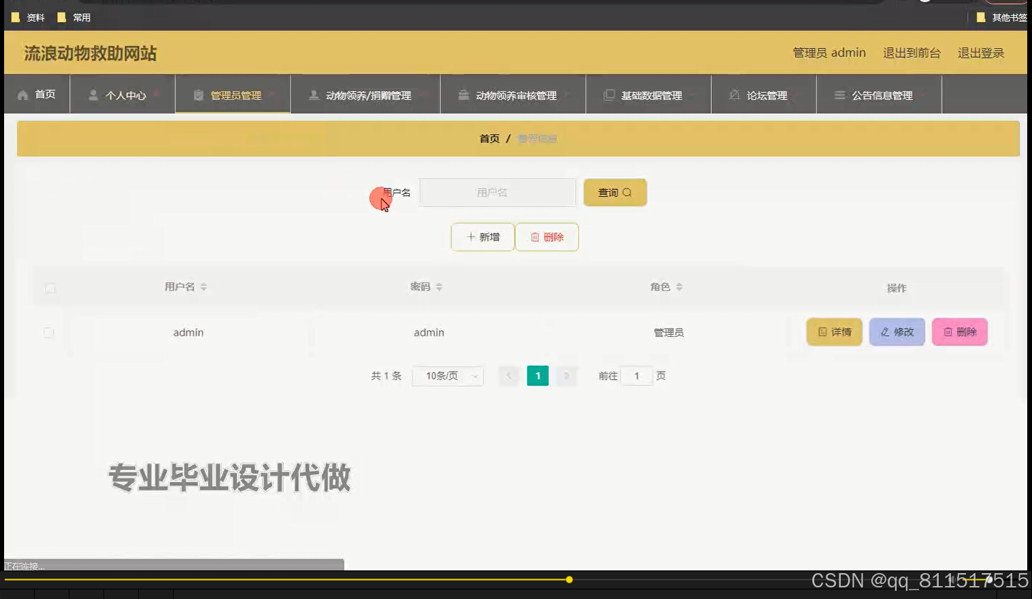Click the 管理员管理 badge icon
This screenshot has height=599, width=1032.
click(198, 95)
